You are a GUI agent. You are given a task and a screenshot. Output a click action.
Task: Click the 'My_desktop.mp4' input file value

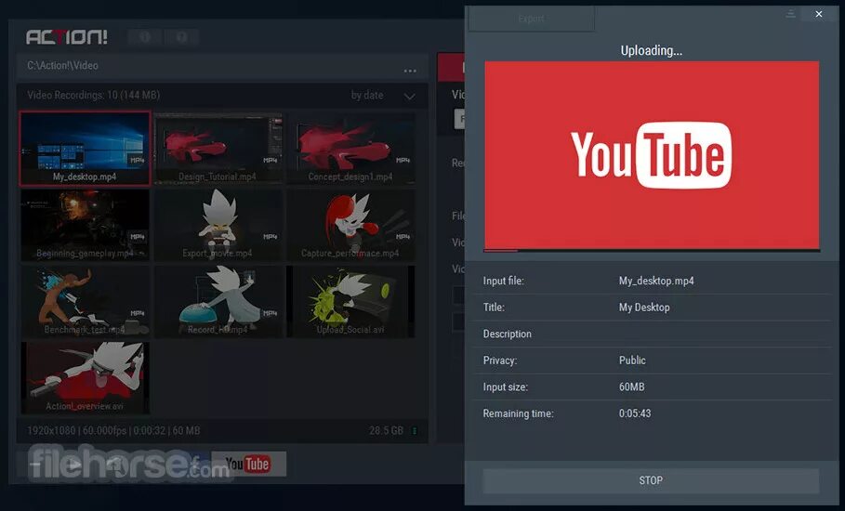pyautogui.click(x=656, y=282)
